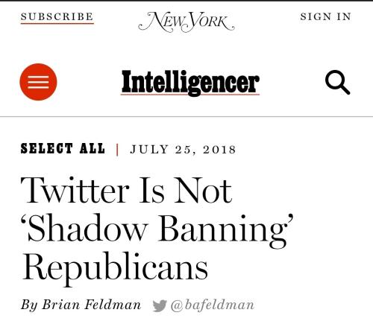Click the By Brian Feldman byline
The width and height of the screenshot is (373, 327).
[81, 305]
